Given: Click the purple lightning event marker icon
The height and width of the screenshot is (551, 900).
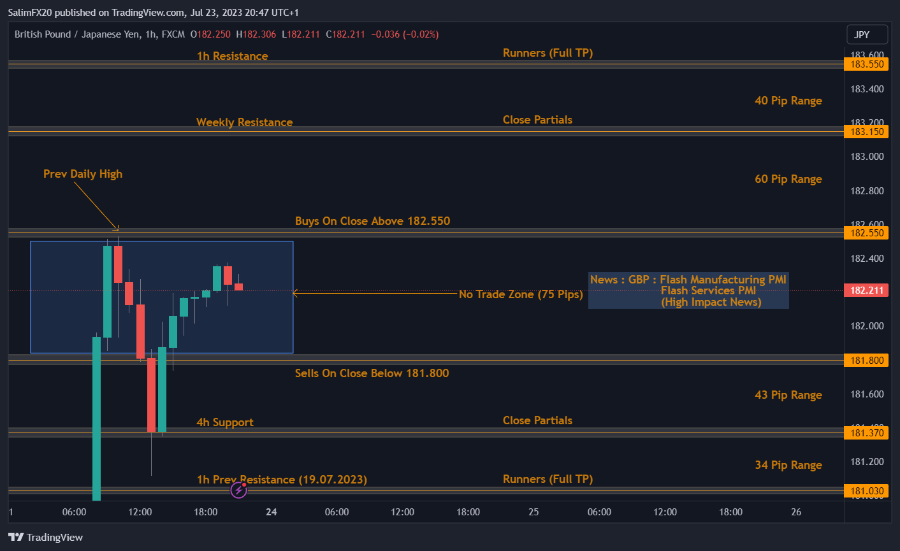Looking at the screenshot, I should (238, 490).
